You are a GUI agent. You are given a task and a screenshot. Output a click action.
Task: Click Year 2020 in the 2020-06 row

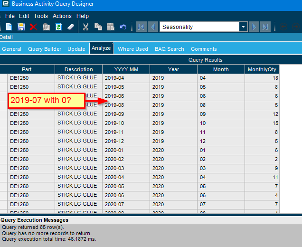tap(173, 195)
